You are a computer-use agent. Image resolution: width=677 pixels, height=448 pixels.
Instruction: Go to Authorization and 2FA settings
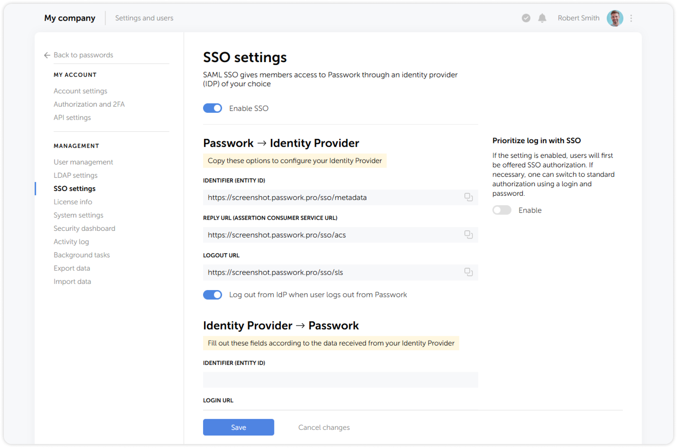(x=89, y=104)
